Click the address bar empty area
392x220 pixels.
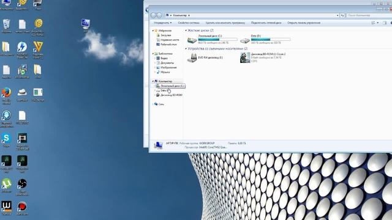coord(263,15)
